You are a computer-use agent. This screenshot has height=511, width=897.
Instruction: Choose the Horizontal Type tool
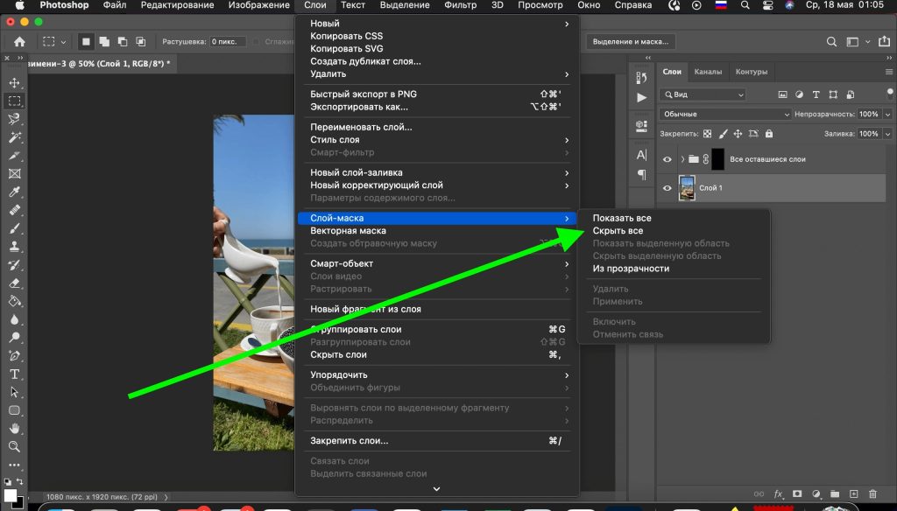coord(14,374)
